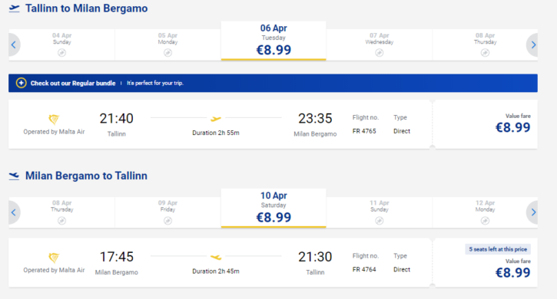Screen dimensions: 557x299
Task: Click the outbound next dates arrow
Action: click(x=532, y=44)
